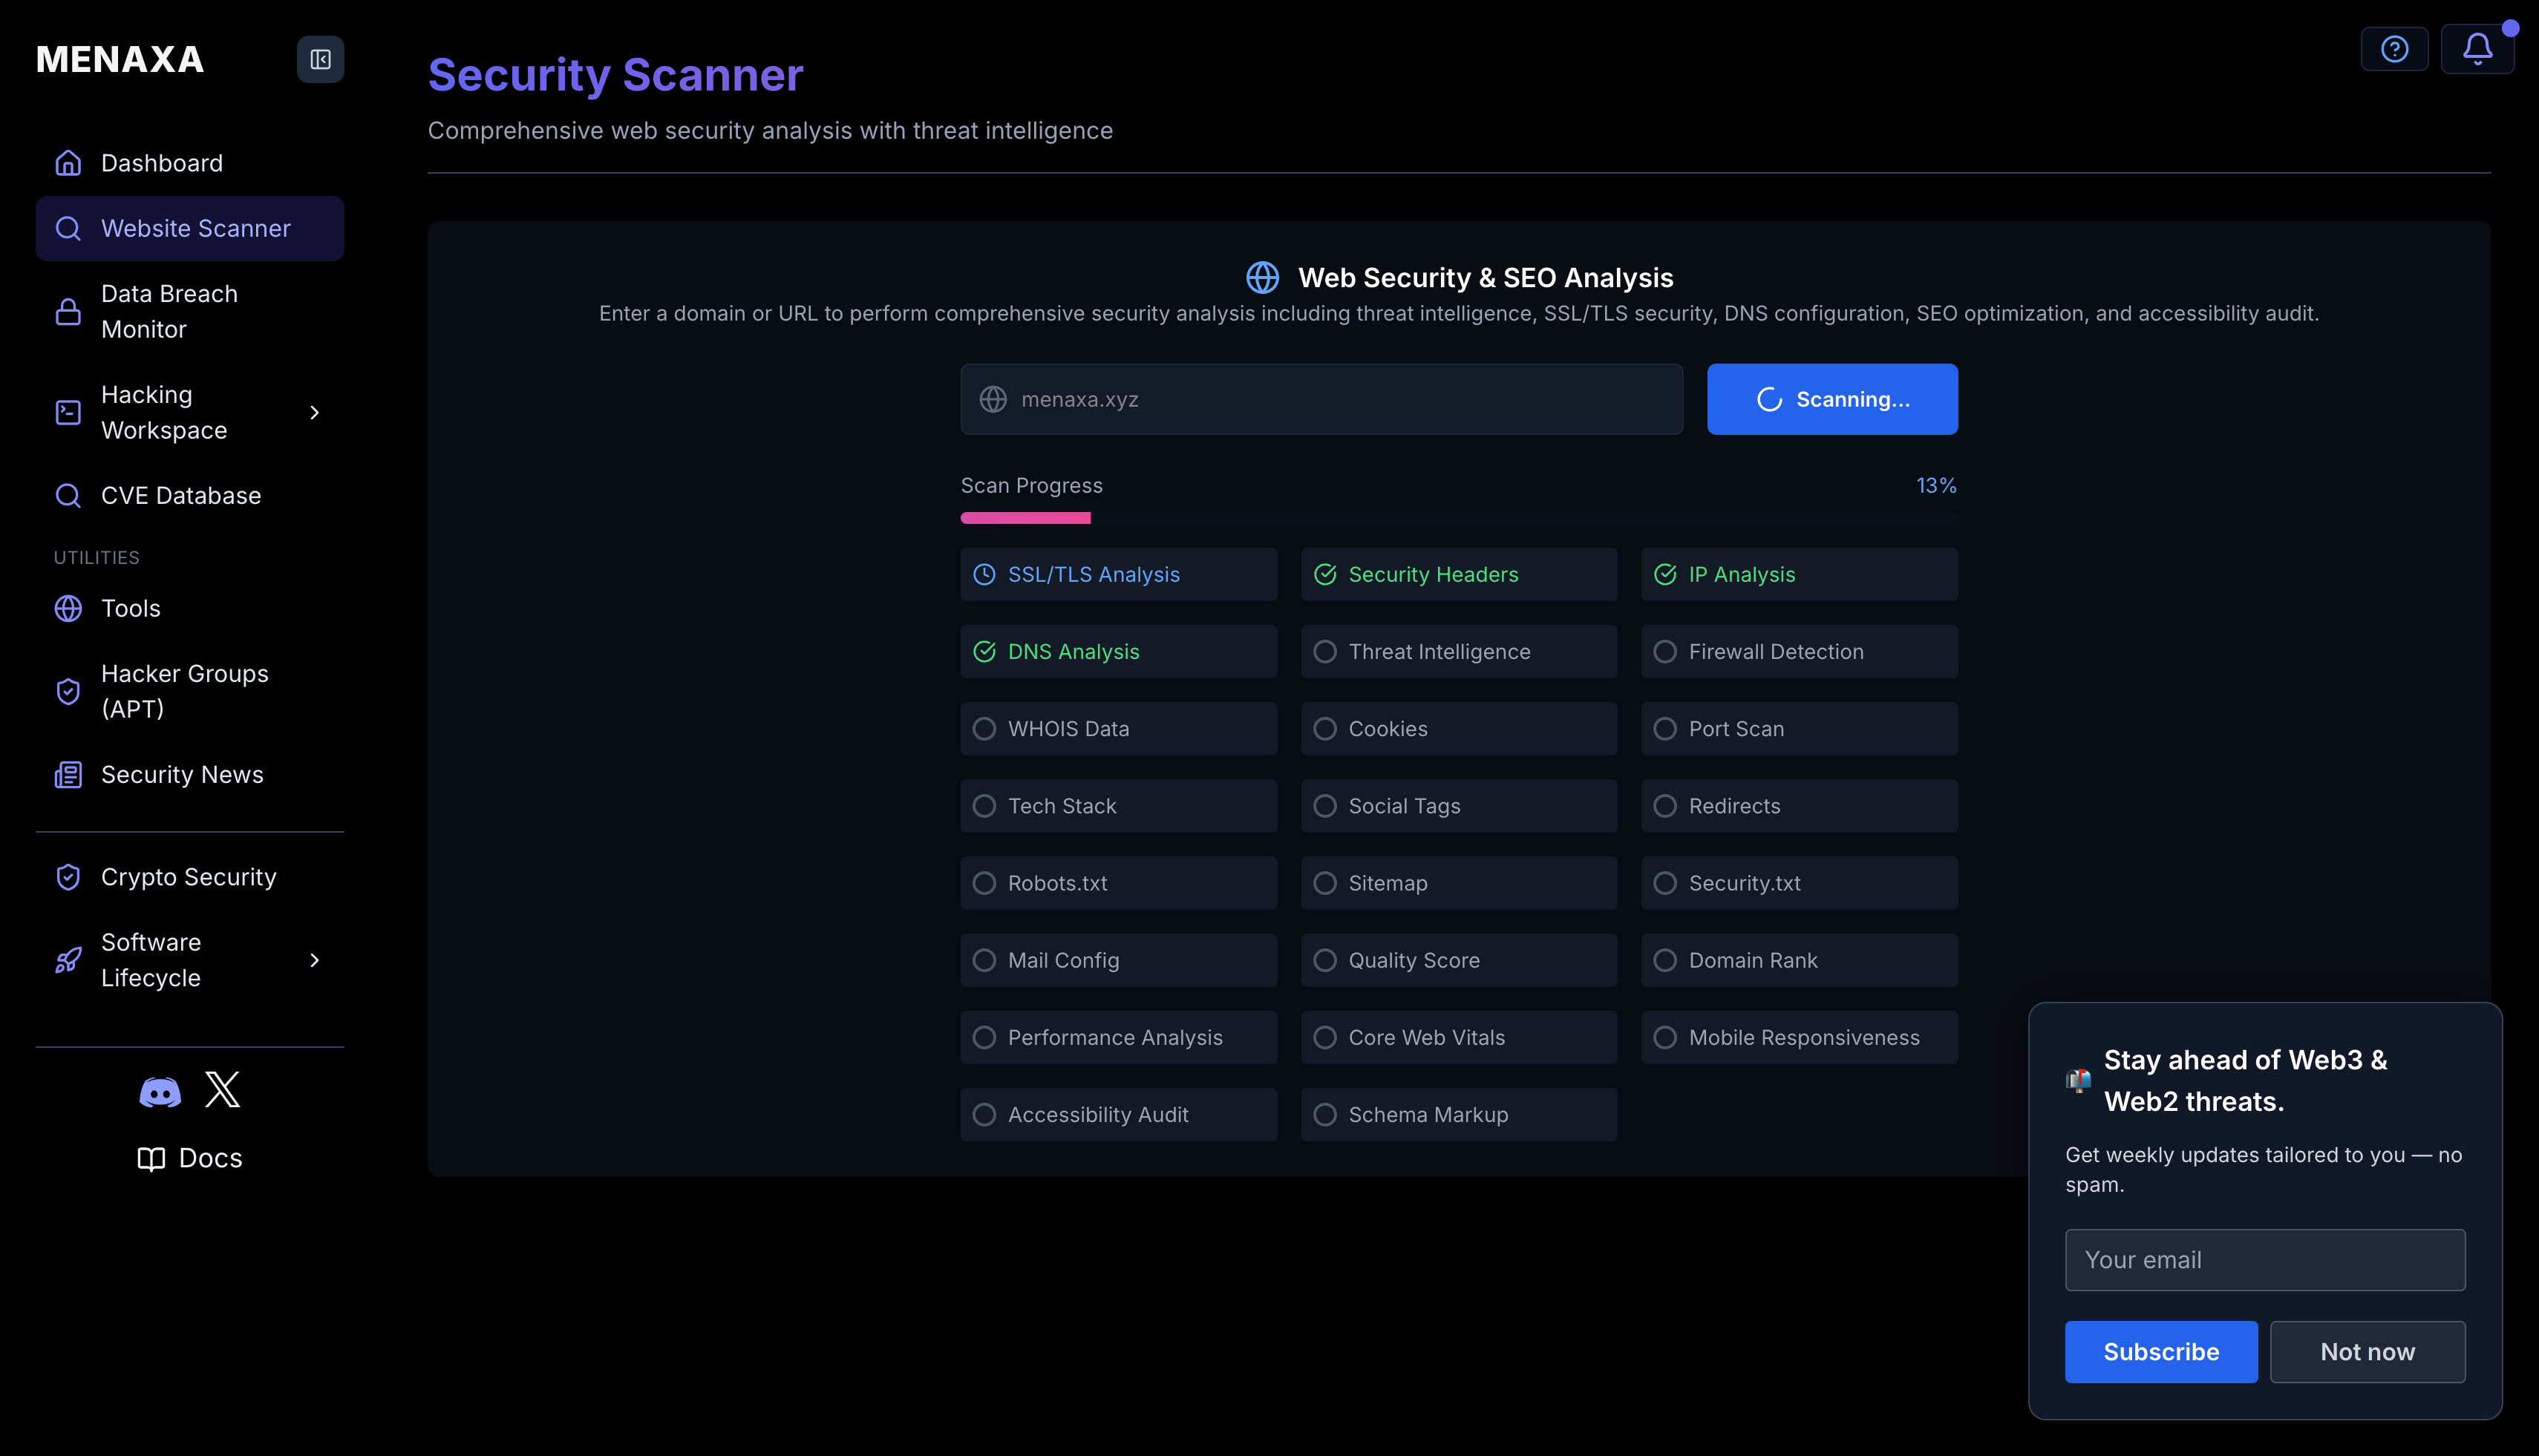Click the globe icon inside the domain field
2539x1456 pixels.
(x=993, y=399)
